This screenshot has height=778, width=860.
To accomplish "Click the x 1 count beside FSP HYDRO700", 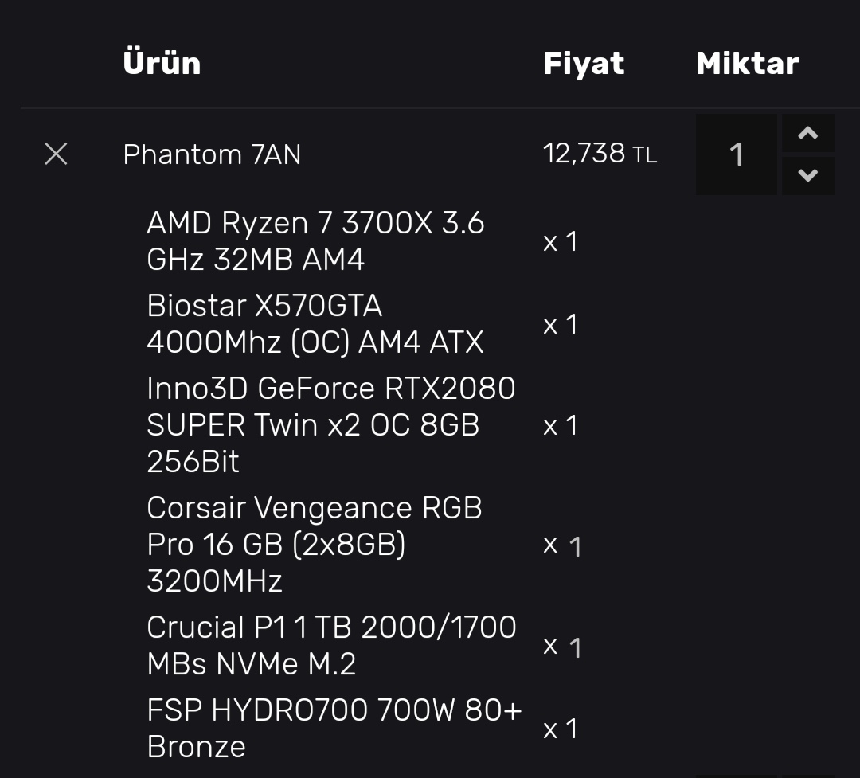I will click(x=560, y=729).
